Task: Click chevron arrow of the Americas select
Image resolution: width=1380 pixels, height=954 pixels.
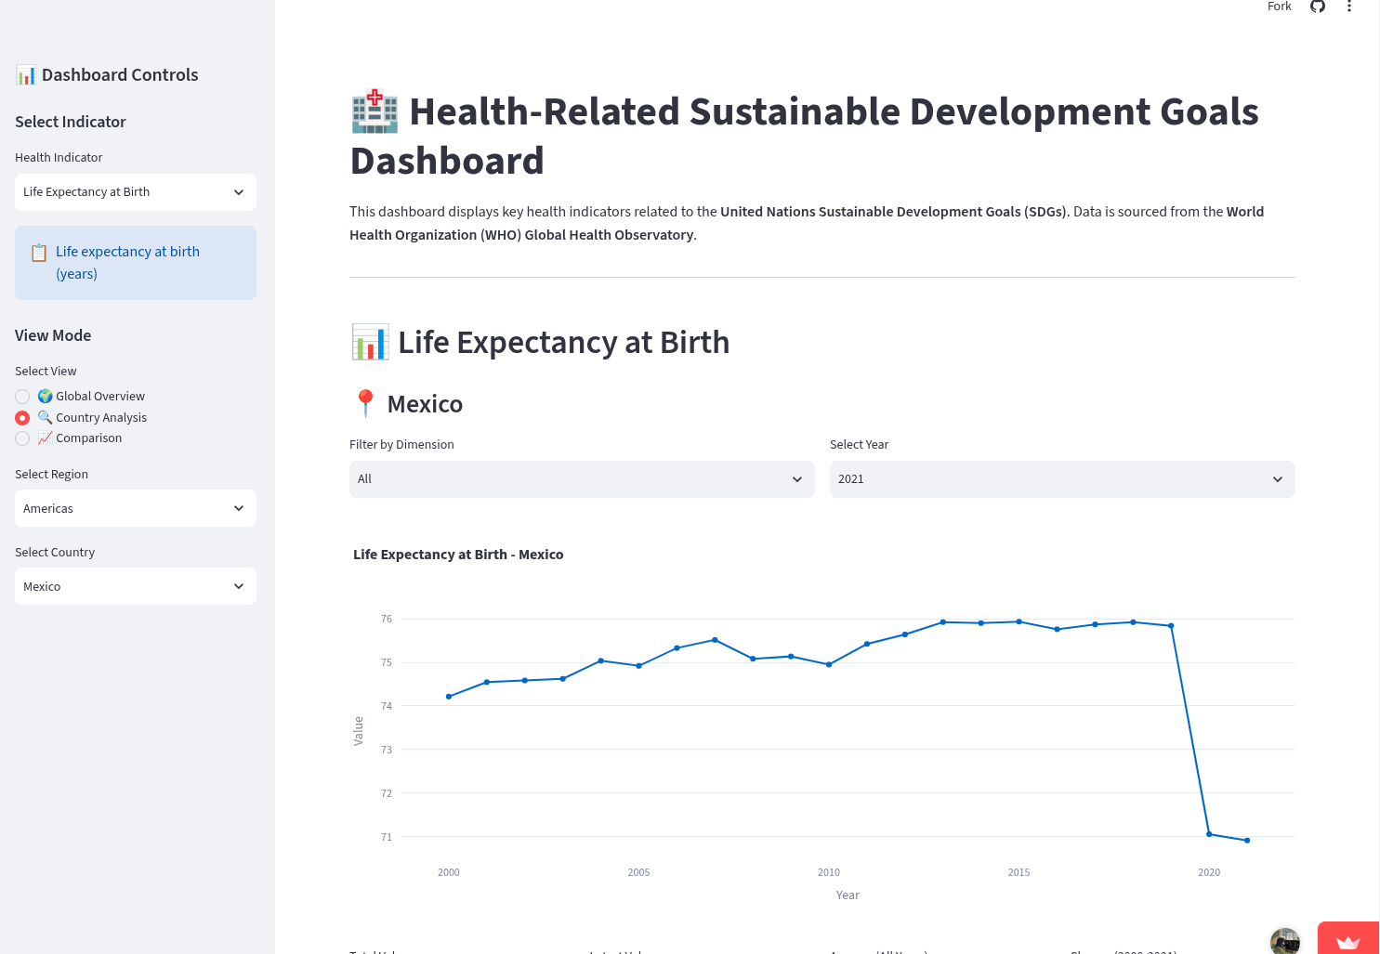Action: [x=239, y=508]
